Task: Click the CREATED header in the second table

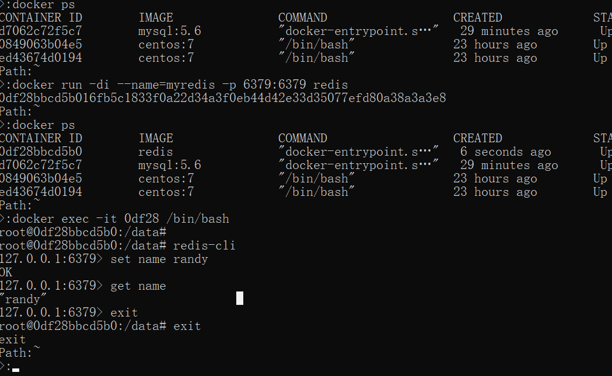Action: [x=477, y=138]
